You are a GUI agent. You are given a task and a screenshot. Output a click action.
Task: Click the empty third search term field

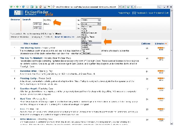point(59,28)
